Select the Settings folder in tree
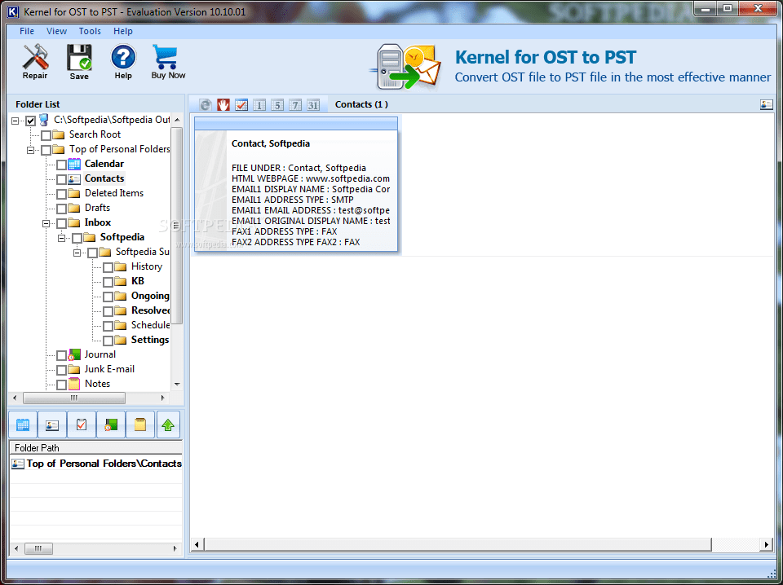783x585 pixels. pyautogui.click(x=150, y=340)
